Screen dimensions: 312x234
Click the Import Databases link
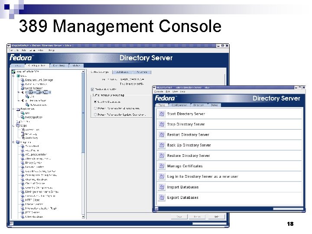click(x=183, y=187)
